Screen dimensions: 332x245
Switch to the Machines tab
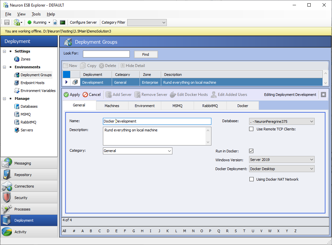click(x=112, y=106)
